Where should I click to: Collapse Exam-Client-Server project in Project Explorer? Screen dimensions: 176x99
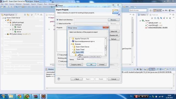tap(3, 18)
